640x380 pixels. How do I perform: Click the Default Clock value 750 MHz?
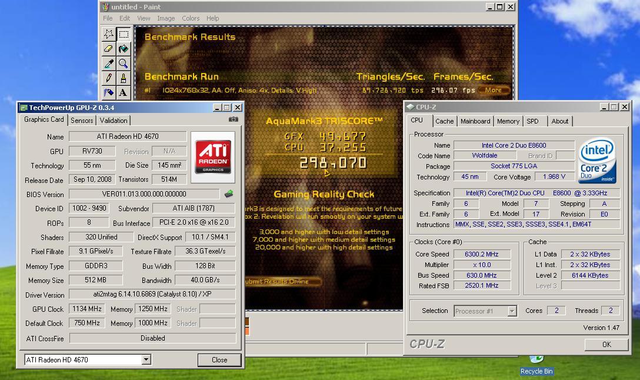click(87, 323)
